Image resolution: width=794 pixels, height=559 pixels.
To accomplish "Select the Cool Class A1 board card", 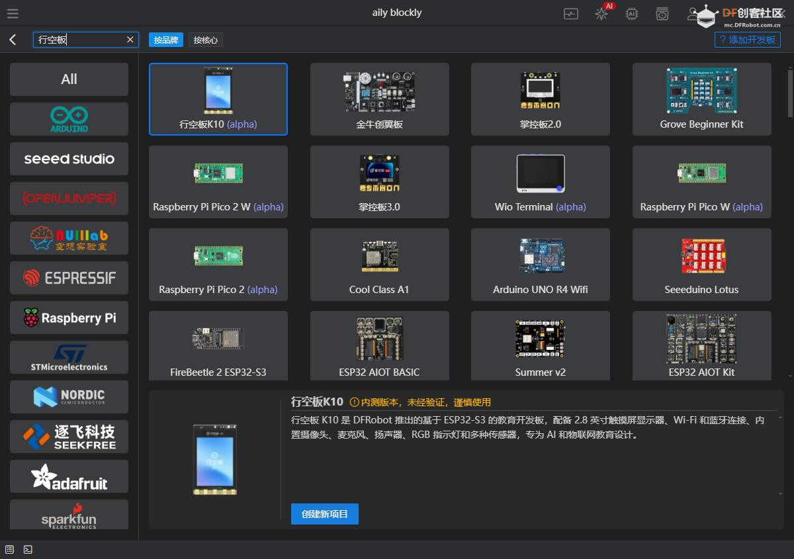I will coord(380,265).
